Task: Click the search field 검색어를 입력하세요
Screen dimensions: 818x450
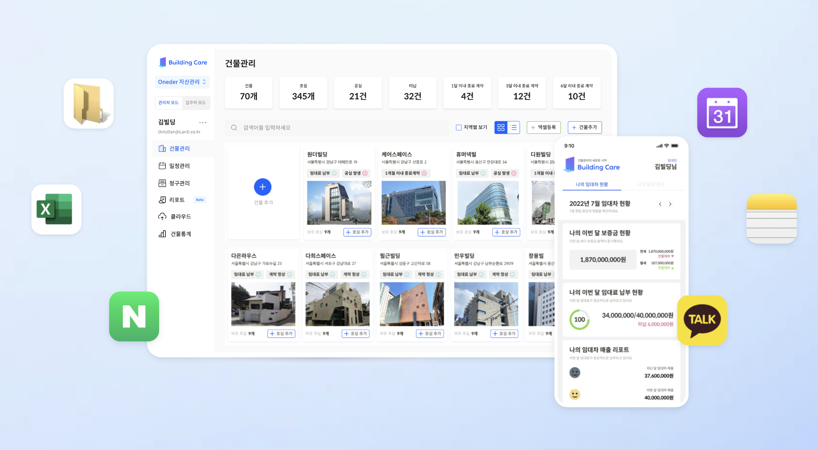Action: tap(337, 128)
